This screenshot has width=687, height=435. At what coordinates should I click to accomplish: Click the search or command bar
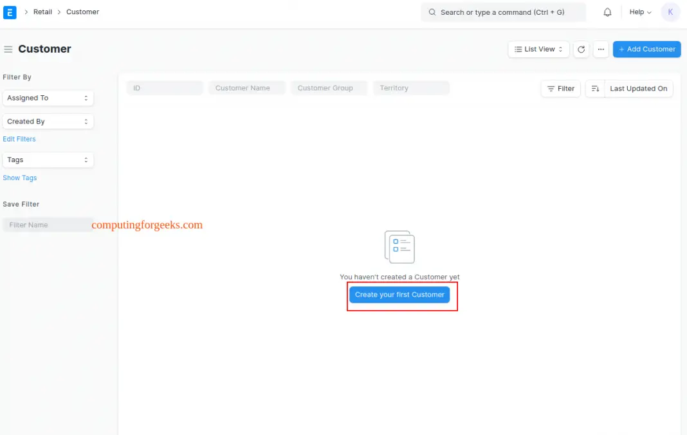(x=503, y=12)
